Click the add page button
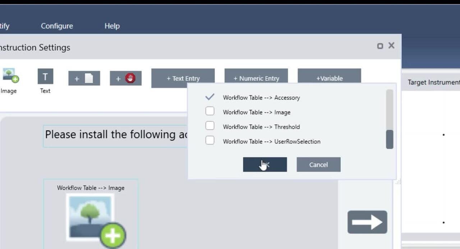This screenshot has width=460, height=249. pyautogui.click(x=84, y=78)
